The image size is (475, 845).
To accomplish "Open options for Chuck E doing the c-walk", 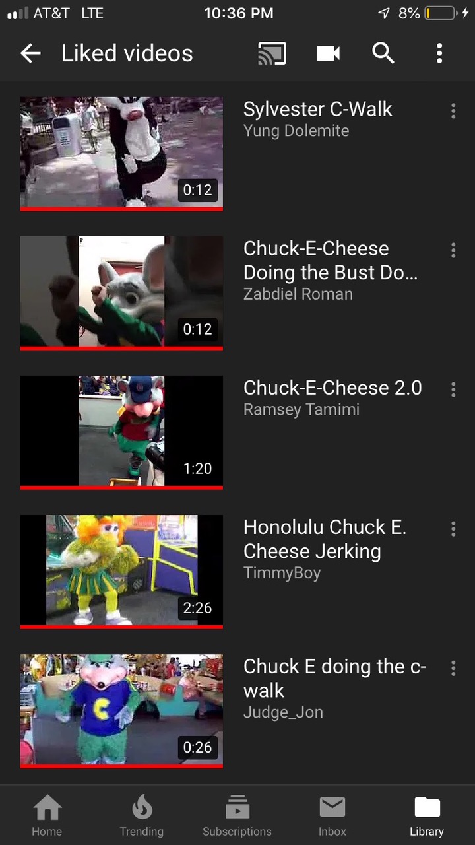I will pos(453,668).
